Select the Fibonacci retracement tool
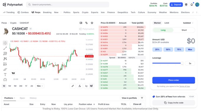Image resolution: width=201 pixels, height=111 pixels. (5, 54)
